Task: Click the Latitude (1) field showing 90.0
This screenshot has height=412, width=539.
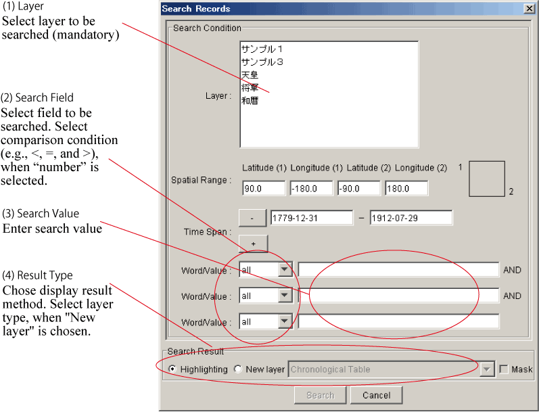Action: [x=264, y=189]
